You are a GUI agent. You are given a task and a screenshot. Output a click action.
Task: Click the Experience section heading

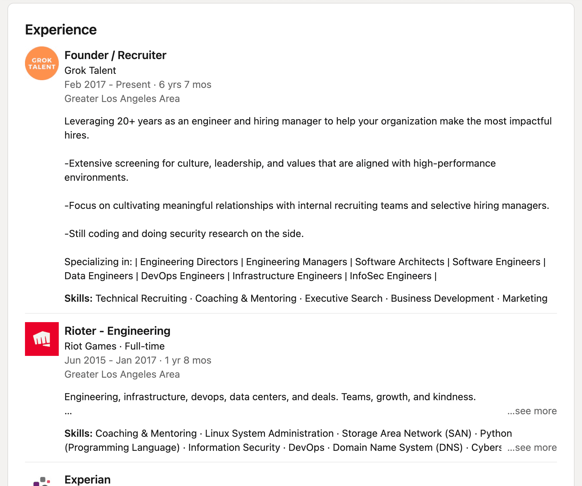click(x=61, y=30)
